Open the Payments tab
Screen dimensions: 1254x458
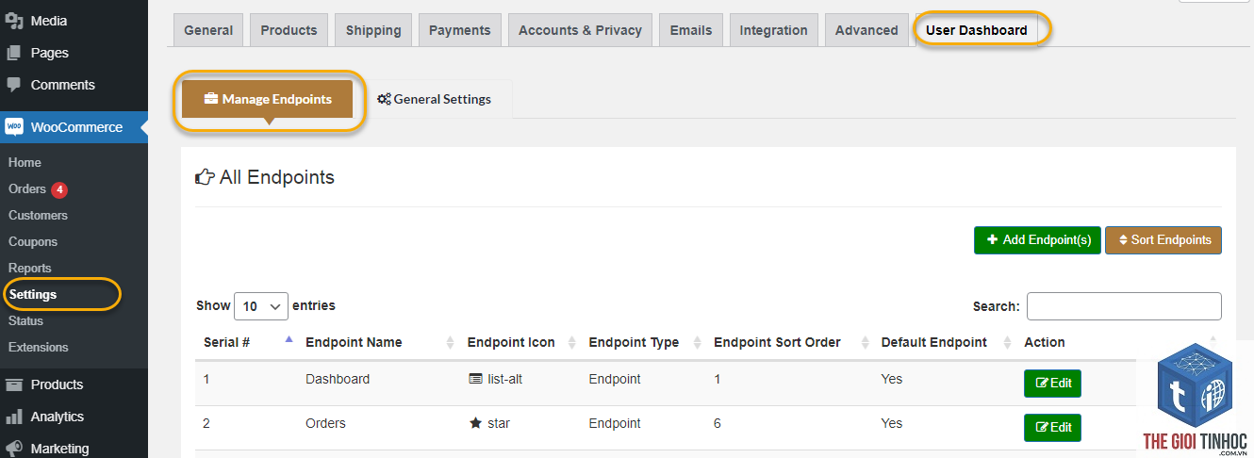point(459,30)
